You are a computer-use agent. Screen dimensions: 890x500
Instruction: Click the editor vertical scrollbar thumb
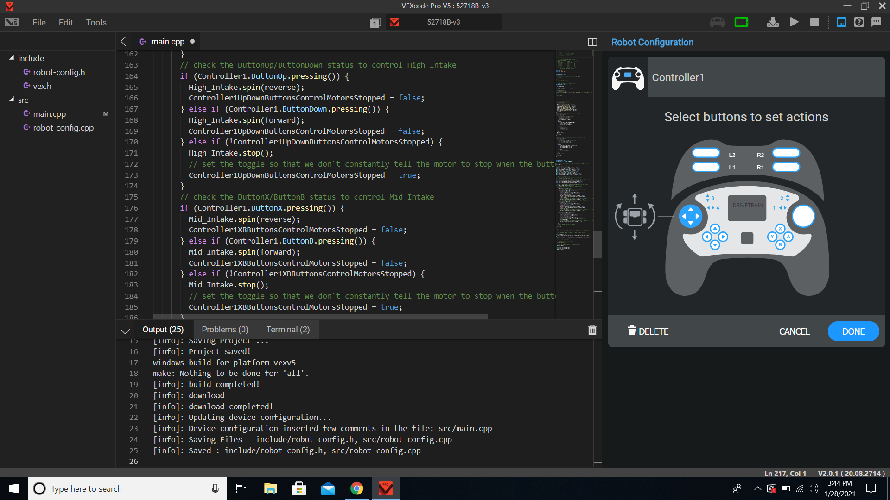point(598,244)
